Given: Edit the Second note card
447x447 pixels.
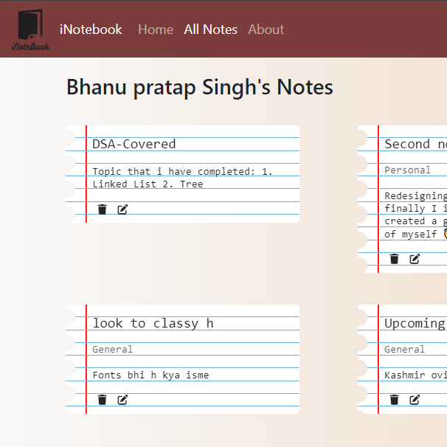Looking at the screenshot, I should point(415,259).
